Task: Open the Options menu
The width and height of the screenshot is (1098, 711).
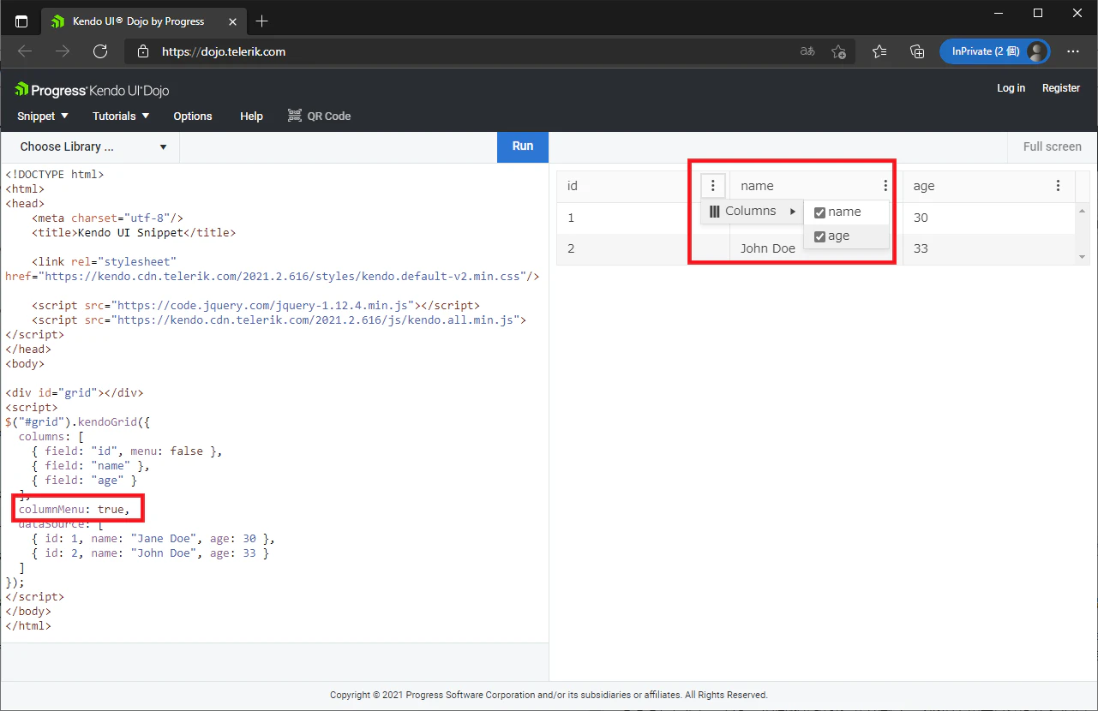Action: [x=193, y=116]
